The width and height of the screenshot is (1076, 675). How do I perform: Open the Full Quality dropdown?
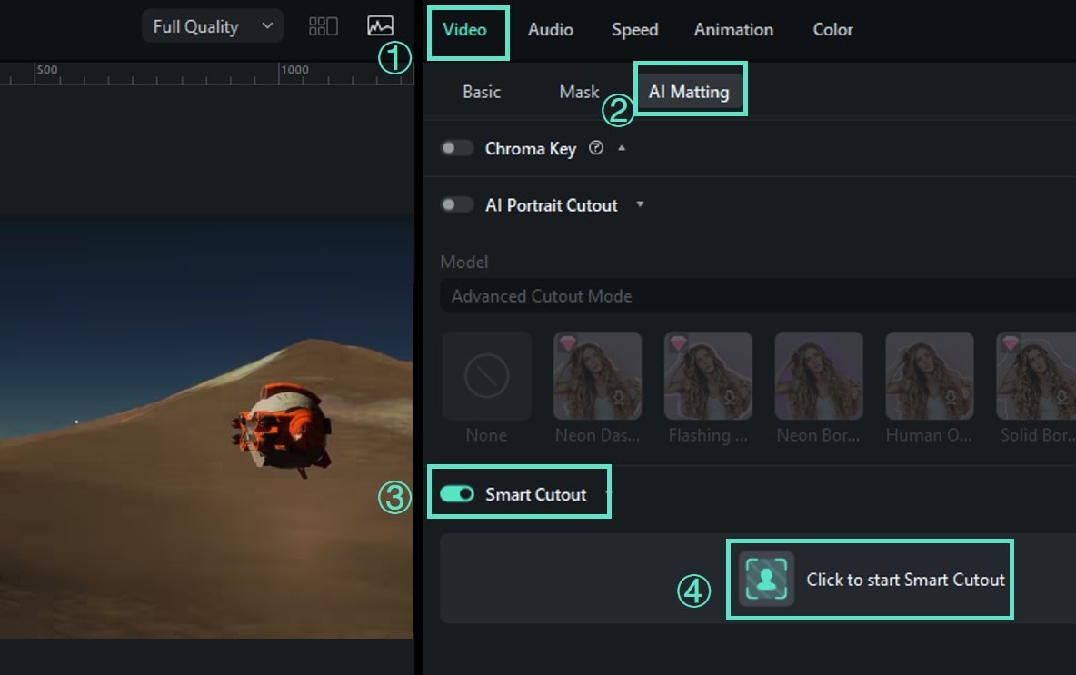[212, 25]
